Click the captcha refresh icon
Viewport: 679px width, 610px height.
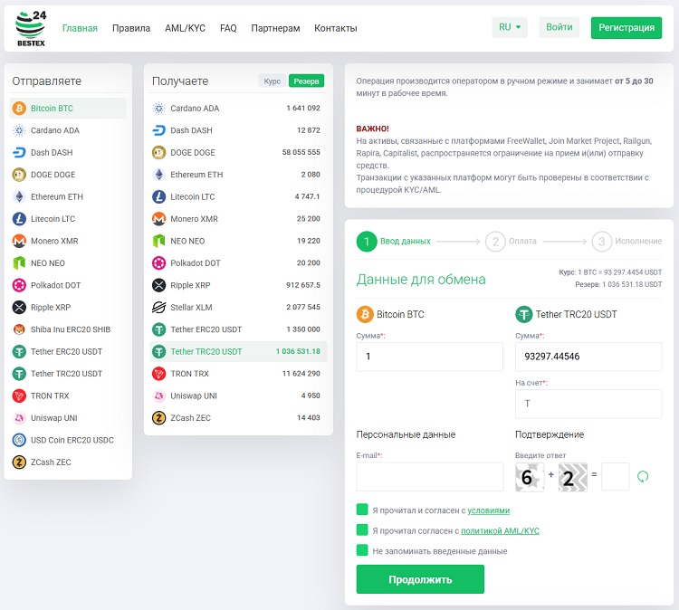644,477
